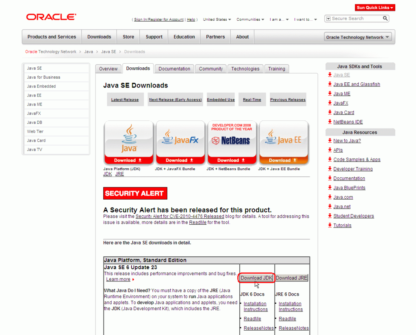The height and width of the screenshot is (335, 416).
Task: Click the red arrow icon beside Java EE and Glassfish
Action: click(x=330, y=84)
